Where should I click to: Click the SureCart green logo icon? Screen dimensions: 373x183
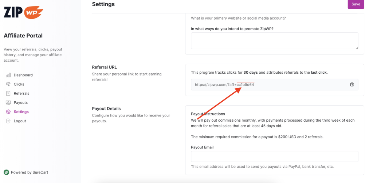7,172
